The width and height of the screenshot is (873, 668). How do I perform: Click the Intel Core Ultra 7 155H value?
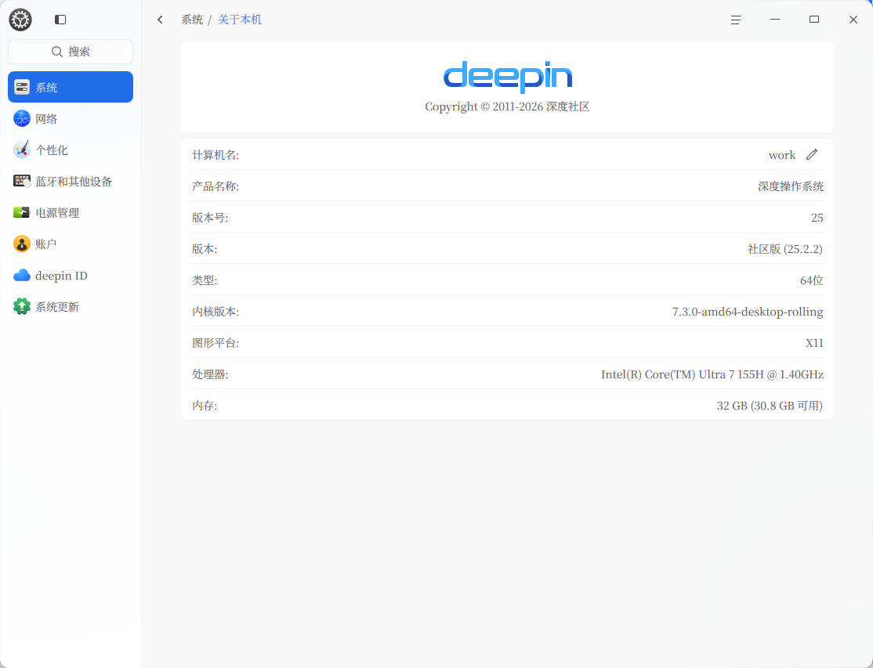click(x=712, y=374)
